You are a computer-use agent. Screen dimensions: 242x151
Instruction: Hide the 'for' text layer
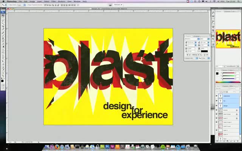217,101
